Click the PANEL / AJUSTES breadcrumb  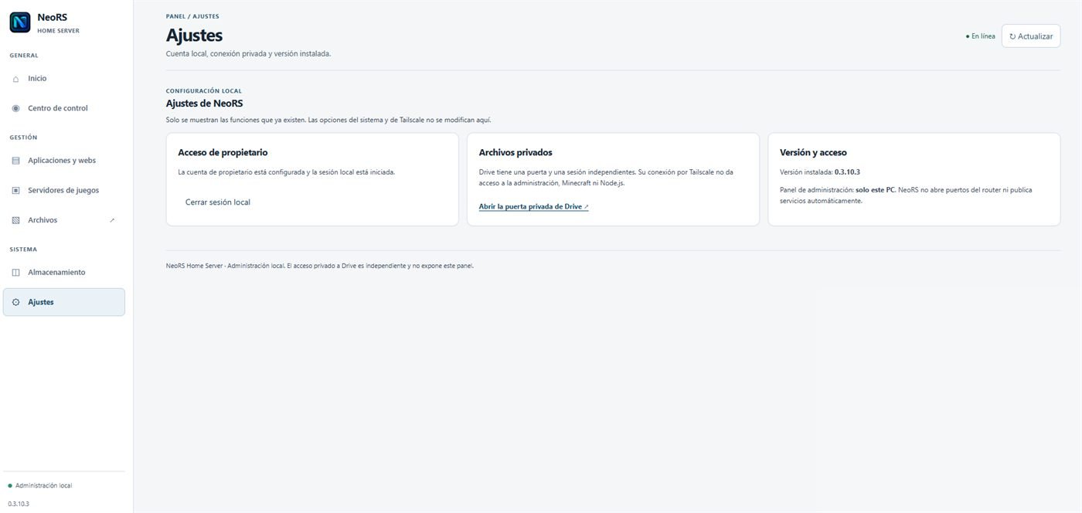click(x=192, y=16)
